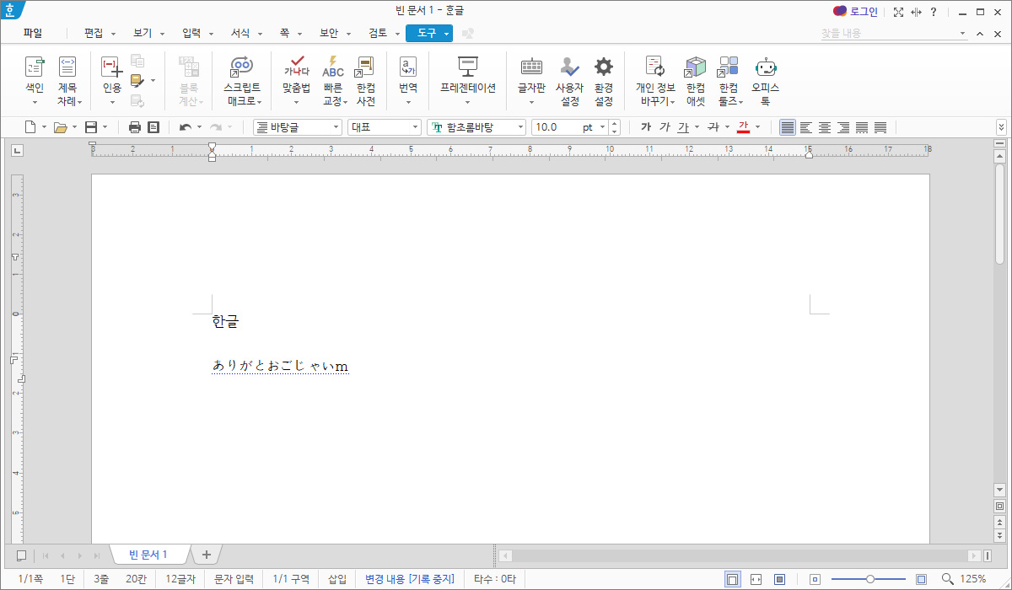Open 환경 설정 preferences gear
Viewport: 1012px width, 590px height.
(x=603, y=67)
